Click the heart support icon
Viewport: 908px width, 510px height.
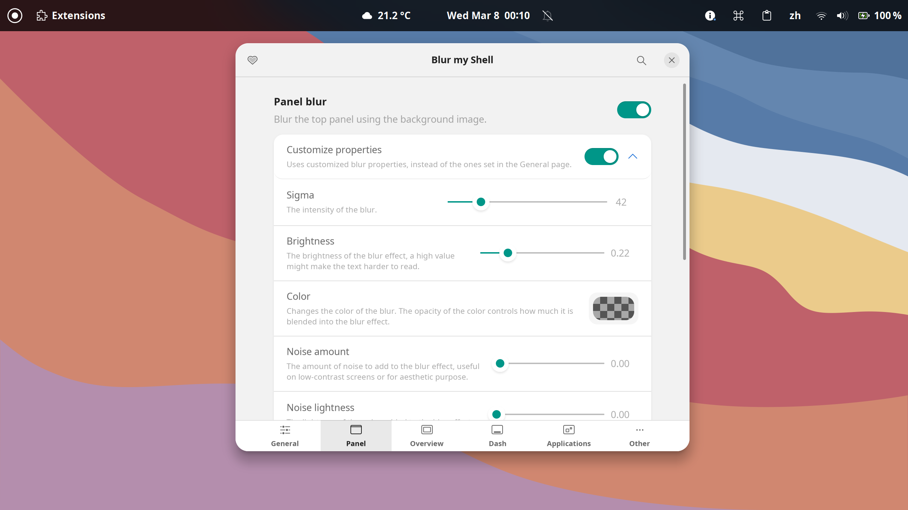click(252, 60)
